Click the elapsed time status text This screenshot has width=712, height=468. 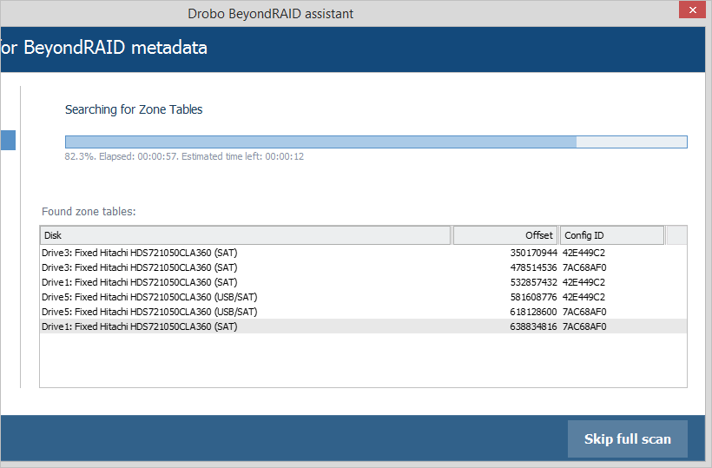[x=184, y=156]
